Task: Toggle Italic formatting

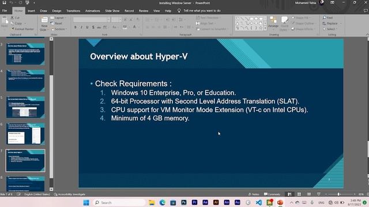Action: point(81,27)
